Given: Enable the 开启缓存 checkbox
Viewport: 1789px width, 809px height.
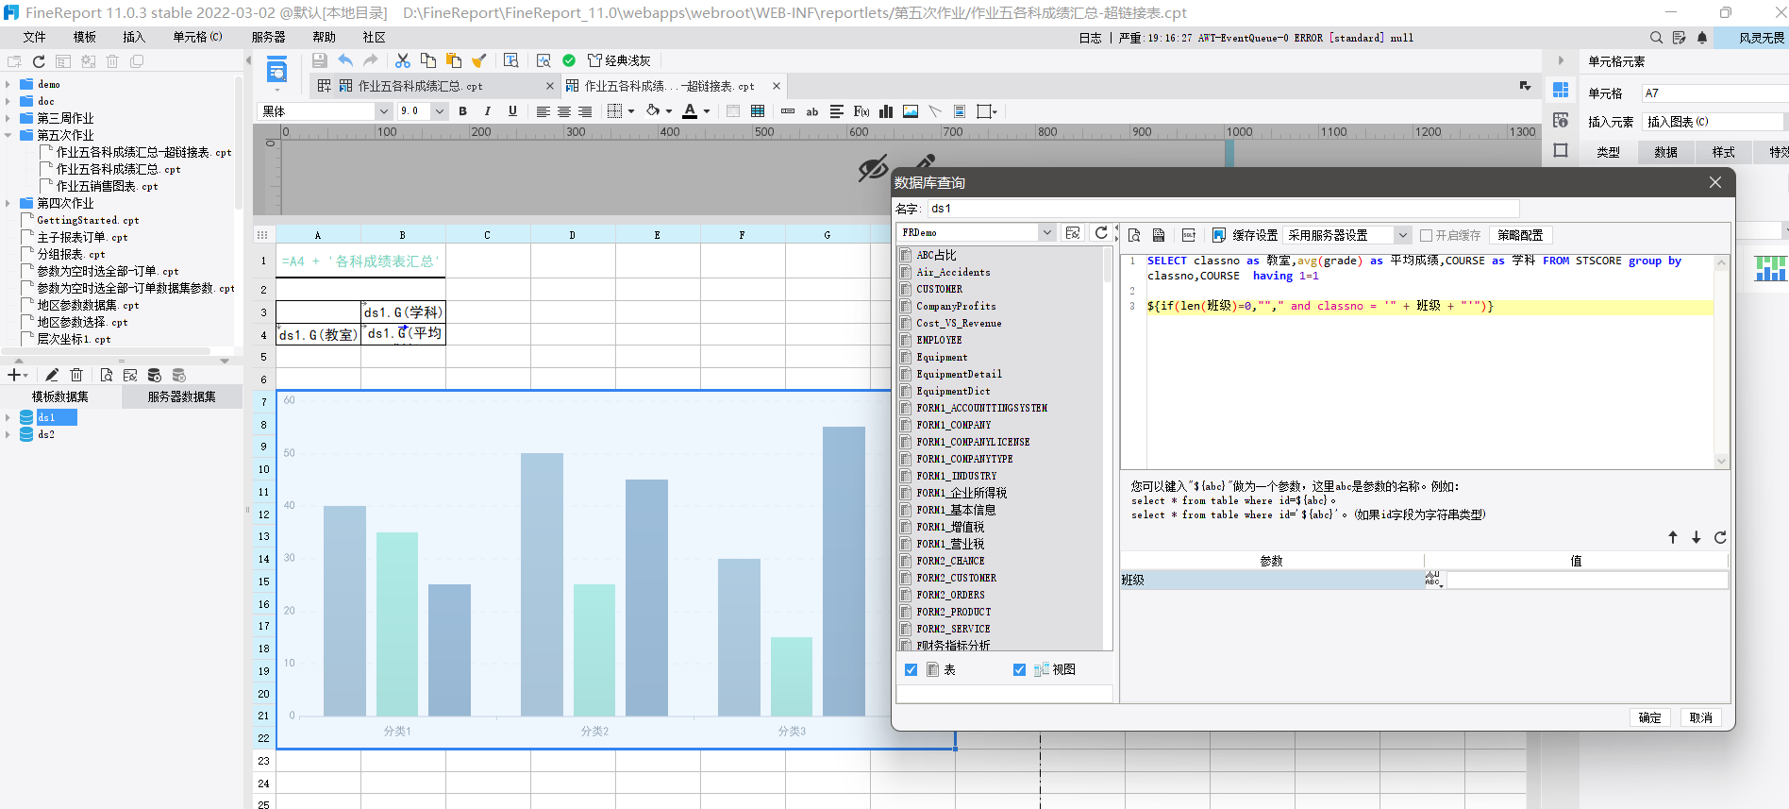Looking at the screenshot, I should click(1426, 235).
